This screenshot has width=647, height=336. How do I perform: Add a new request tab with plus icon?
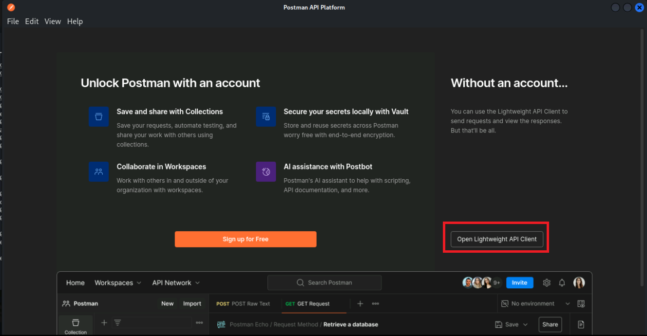coord(360,303)
